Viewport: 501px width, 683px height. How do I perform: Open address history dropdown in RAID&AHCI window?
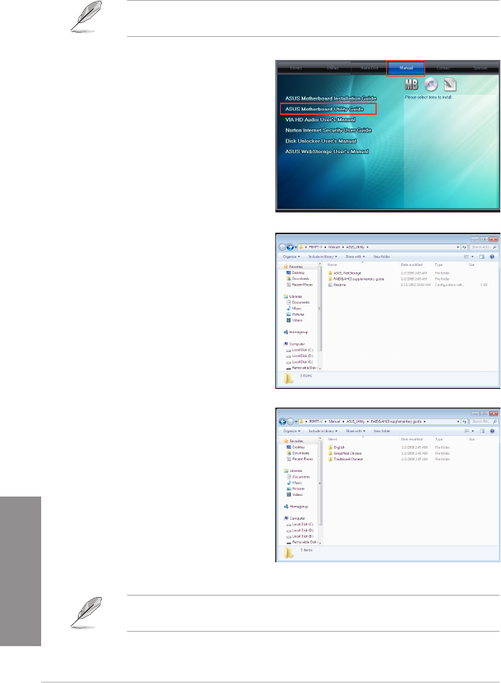point(458,421)
